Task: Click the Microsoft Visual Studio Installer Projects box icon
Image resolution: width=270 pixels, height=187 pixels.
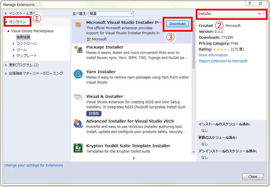Action: click(78, 25)
